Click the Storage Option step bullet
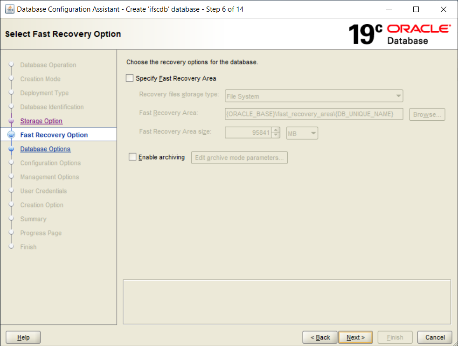Screen dimensions: 458x346 pos(11,121)
